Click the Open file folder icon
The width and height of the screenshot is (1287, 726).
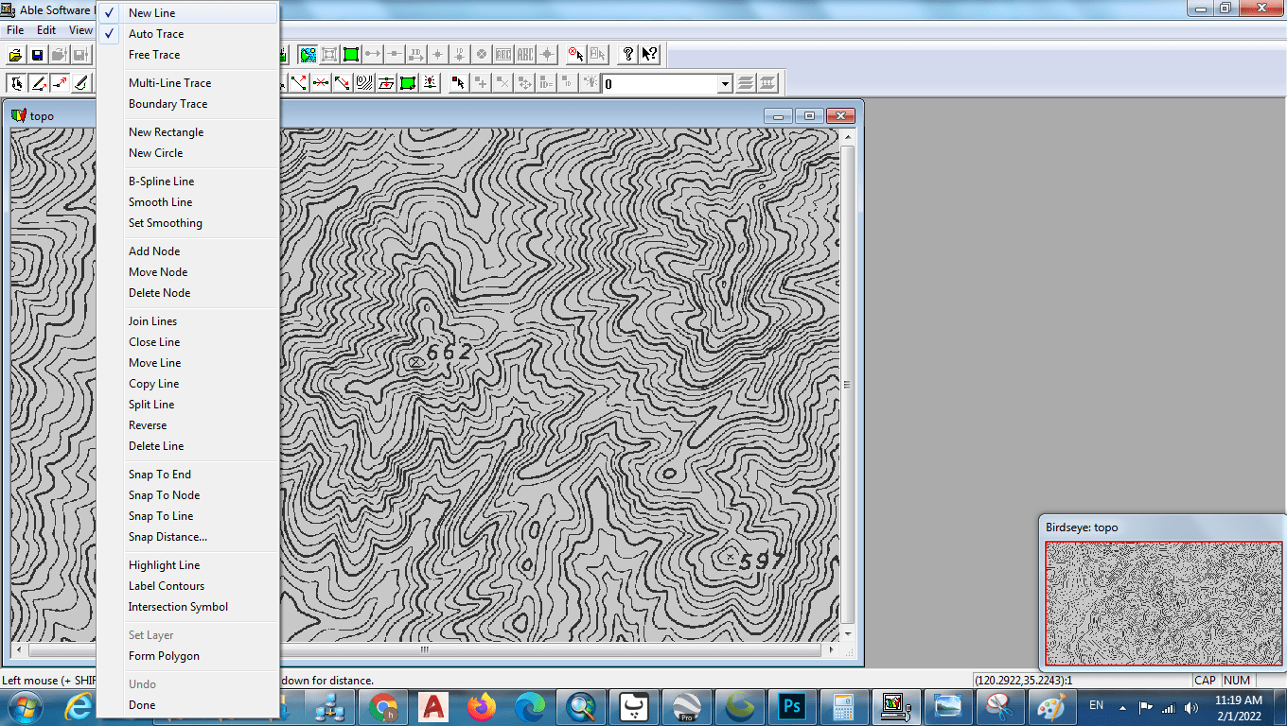pos(16,55)
